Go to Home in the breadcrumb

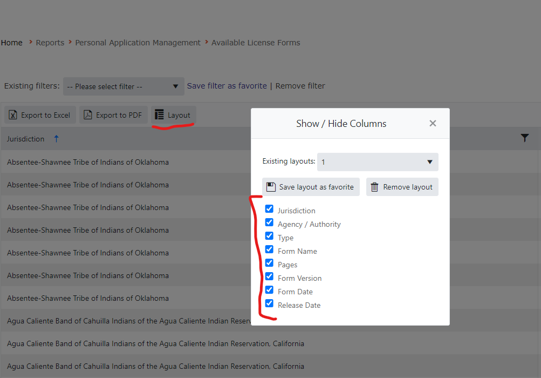tap(12, 43)
